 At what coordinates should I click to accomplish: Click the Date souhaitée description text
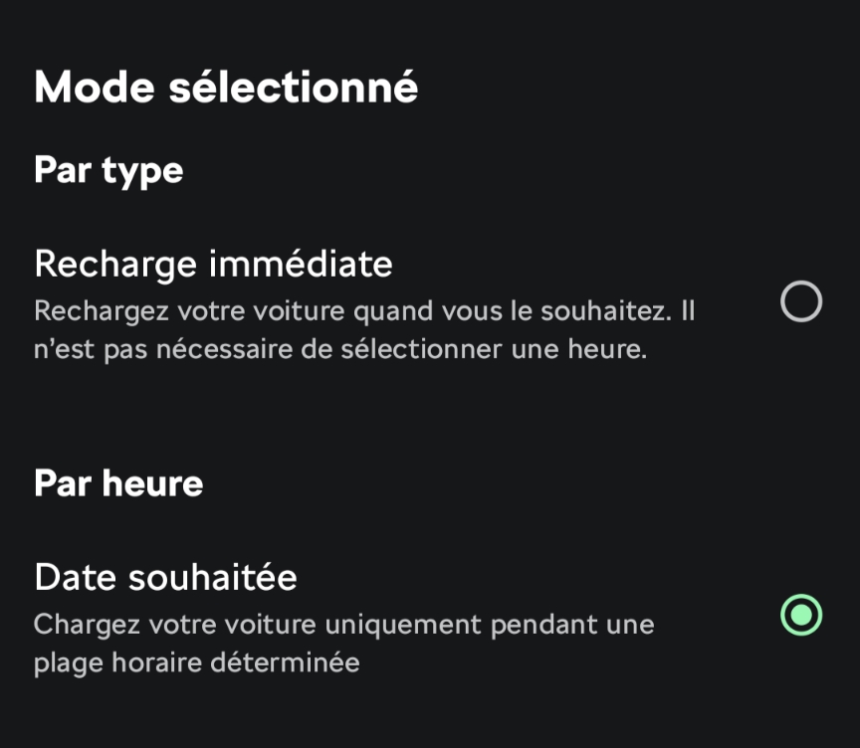point(343,644)
